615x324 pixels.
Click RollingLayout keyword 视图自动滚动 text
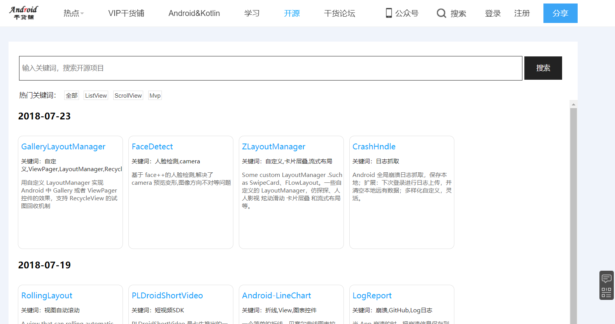click(x=62, y=310)
